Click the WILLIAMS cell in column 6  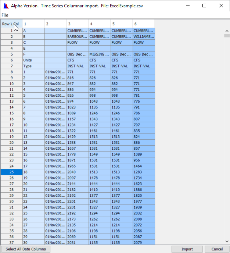(143, 36)
